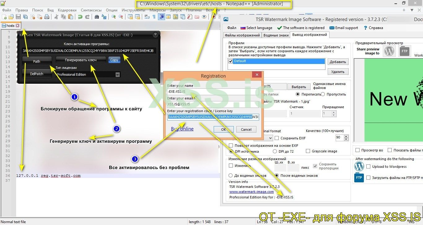
Task: Select the Пропустить radio button
Action: pyautogui.click(x=323, y=94)
